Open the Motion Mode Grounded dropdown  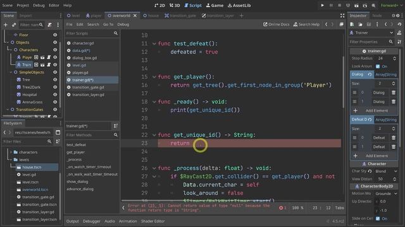[386, 194]
